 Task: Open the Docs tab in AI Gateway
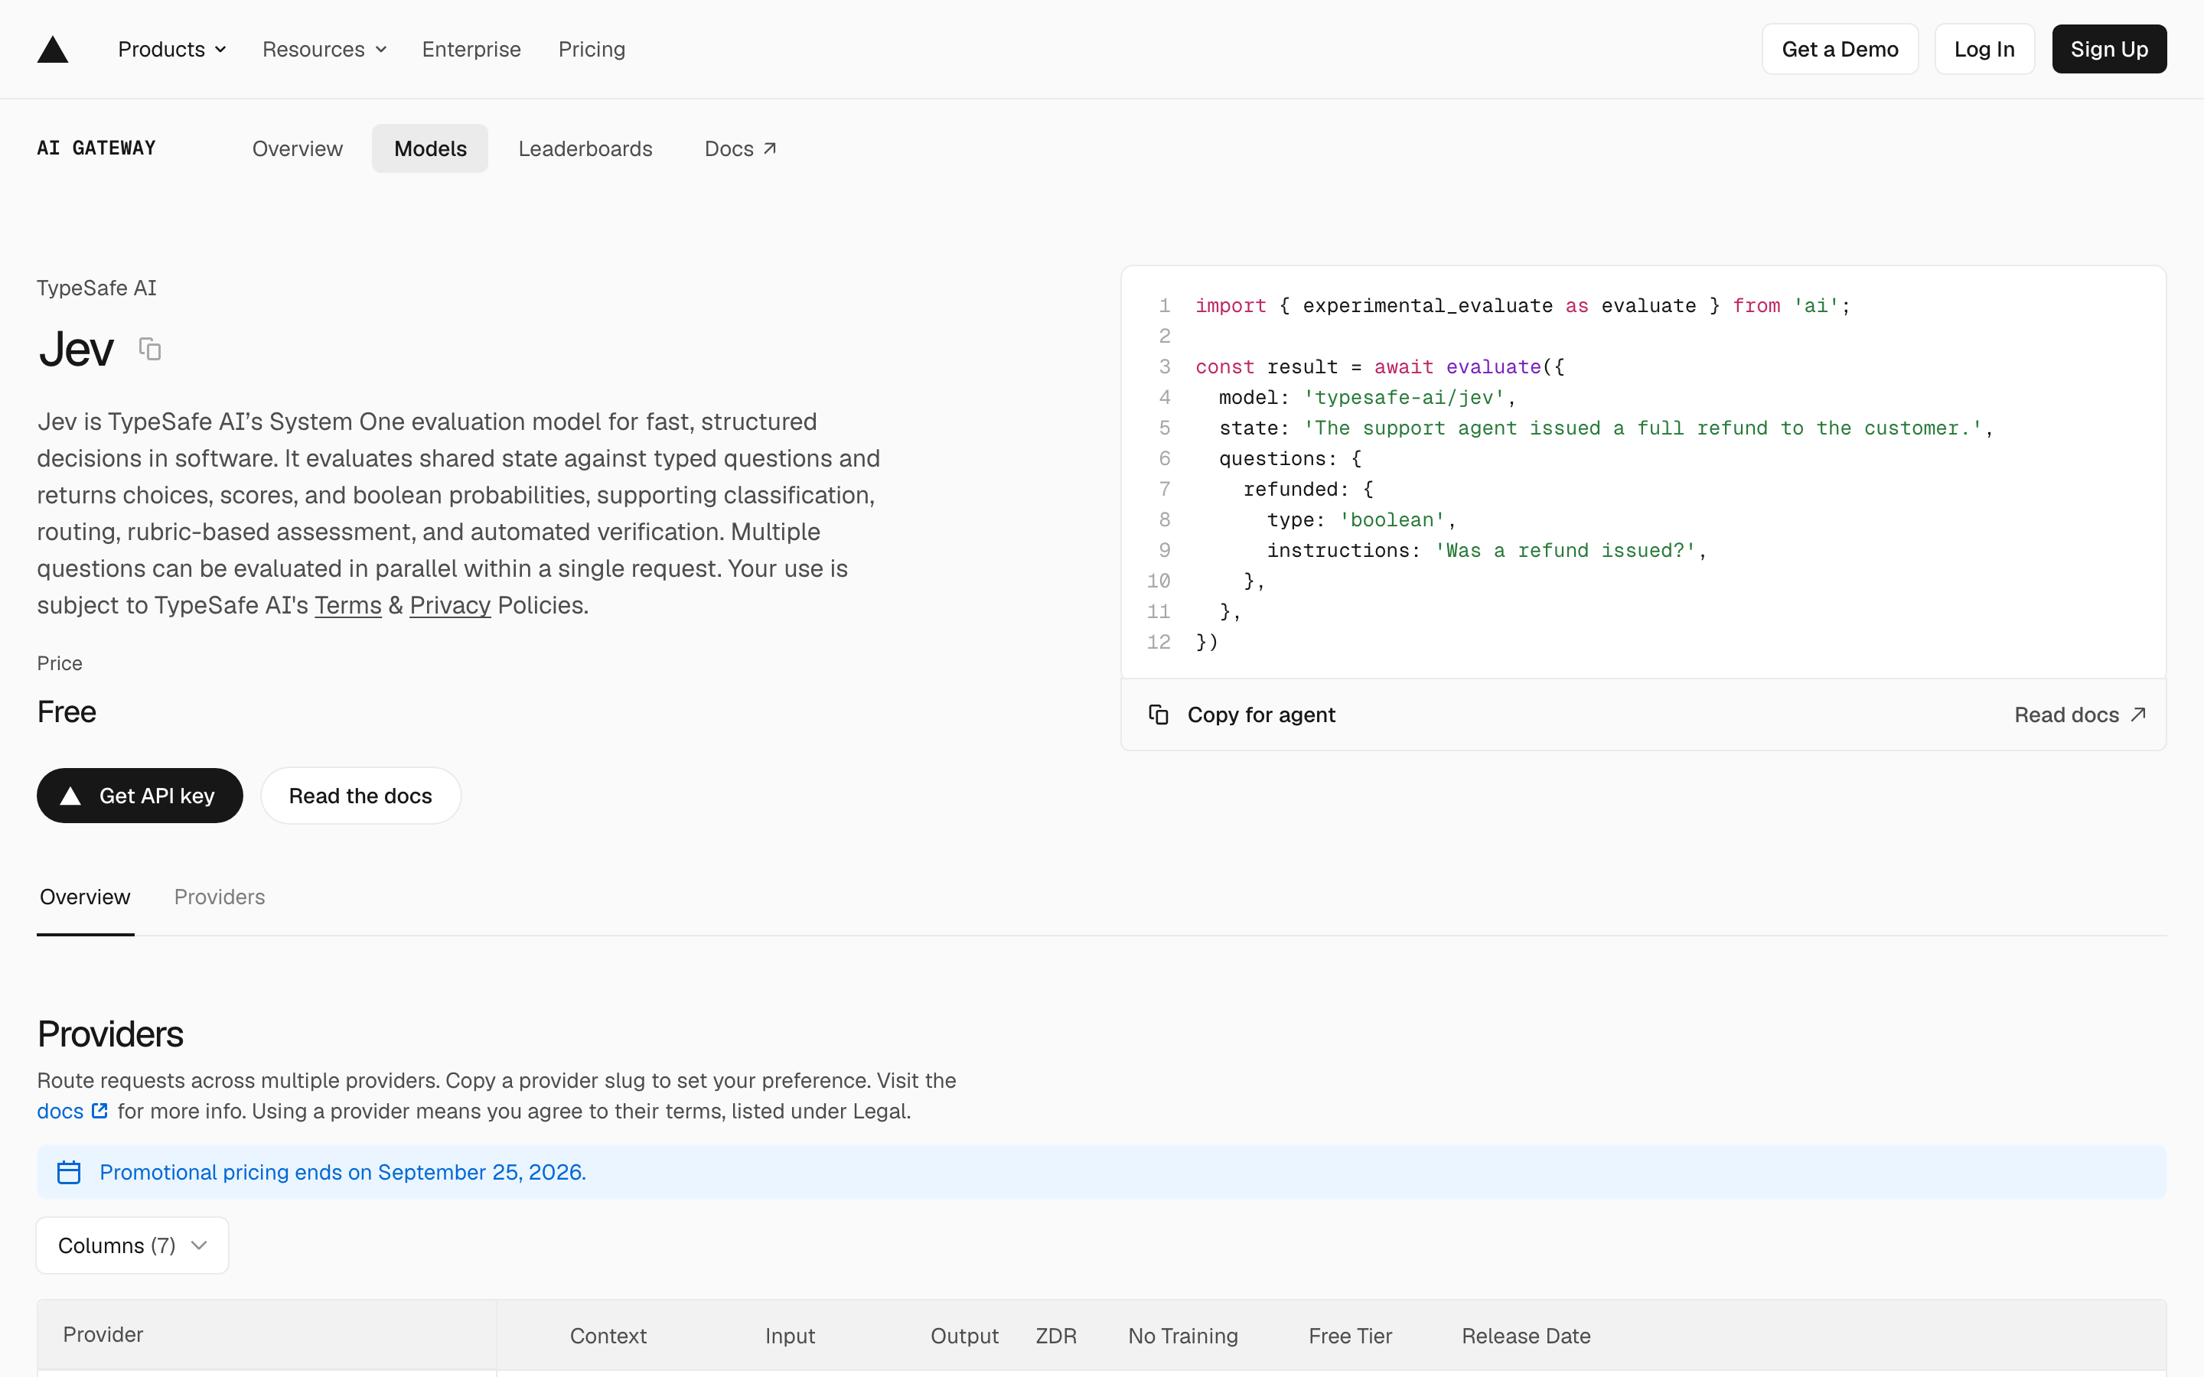pyautogui.click(x=741, y=148)
